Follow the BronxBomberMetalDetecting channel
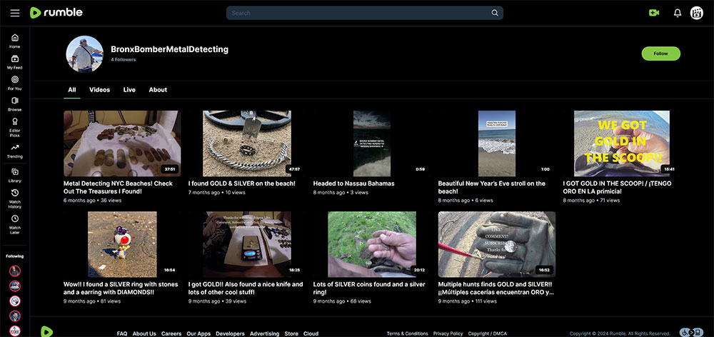Viewport: 714px width, 337px height. click(x=660, y=54)
